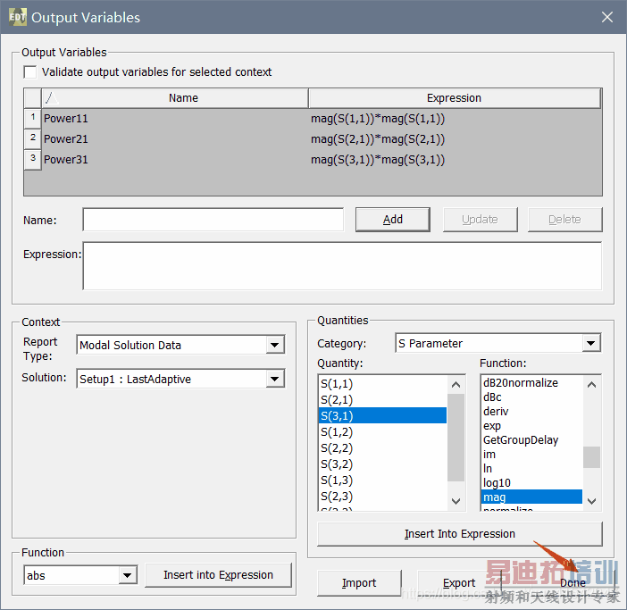
Task: Select the Power21 variable name cell
Action: coord(175,139)
